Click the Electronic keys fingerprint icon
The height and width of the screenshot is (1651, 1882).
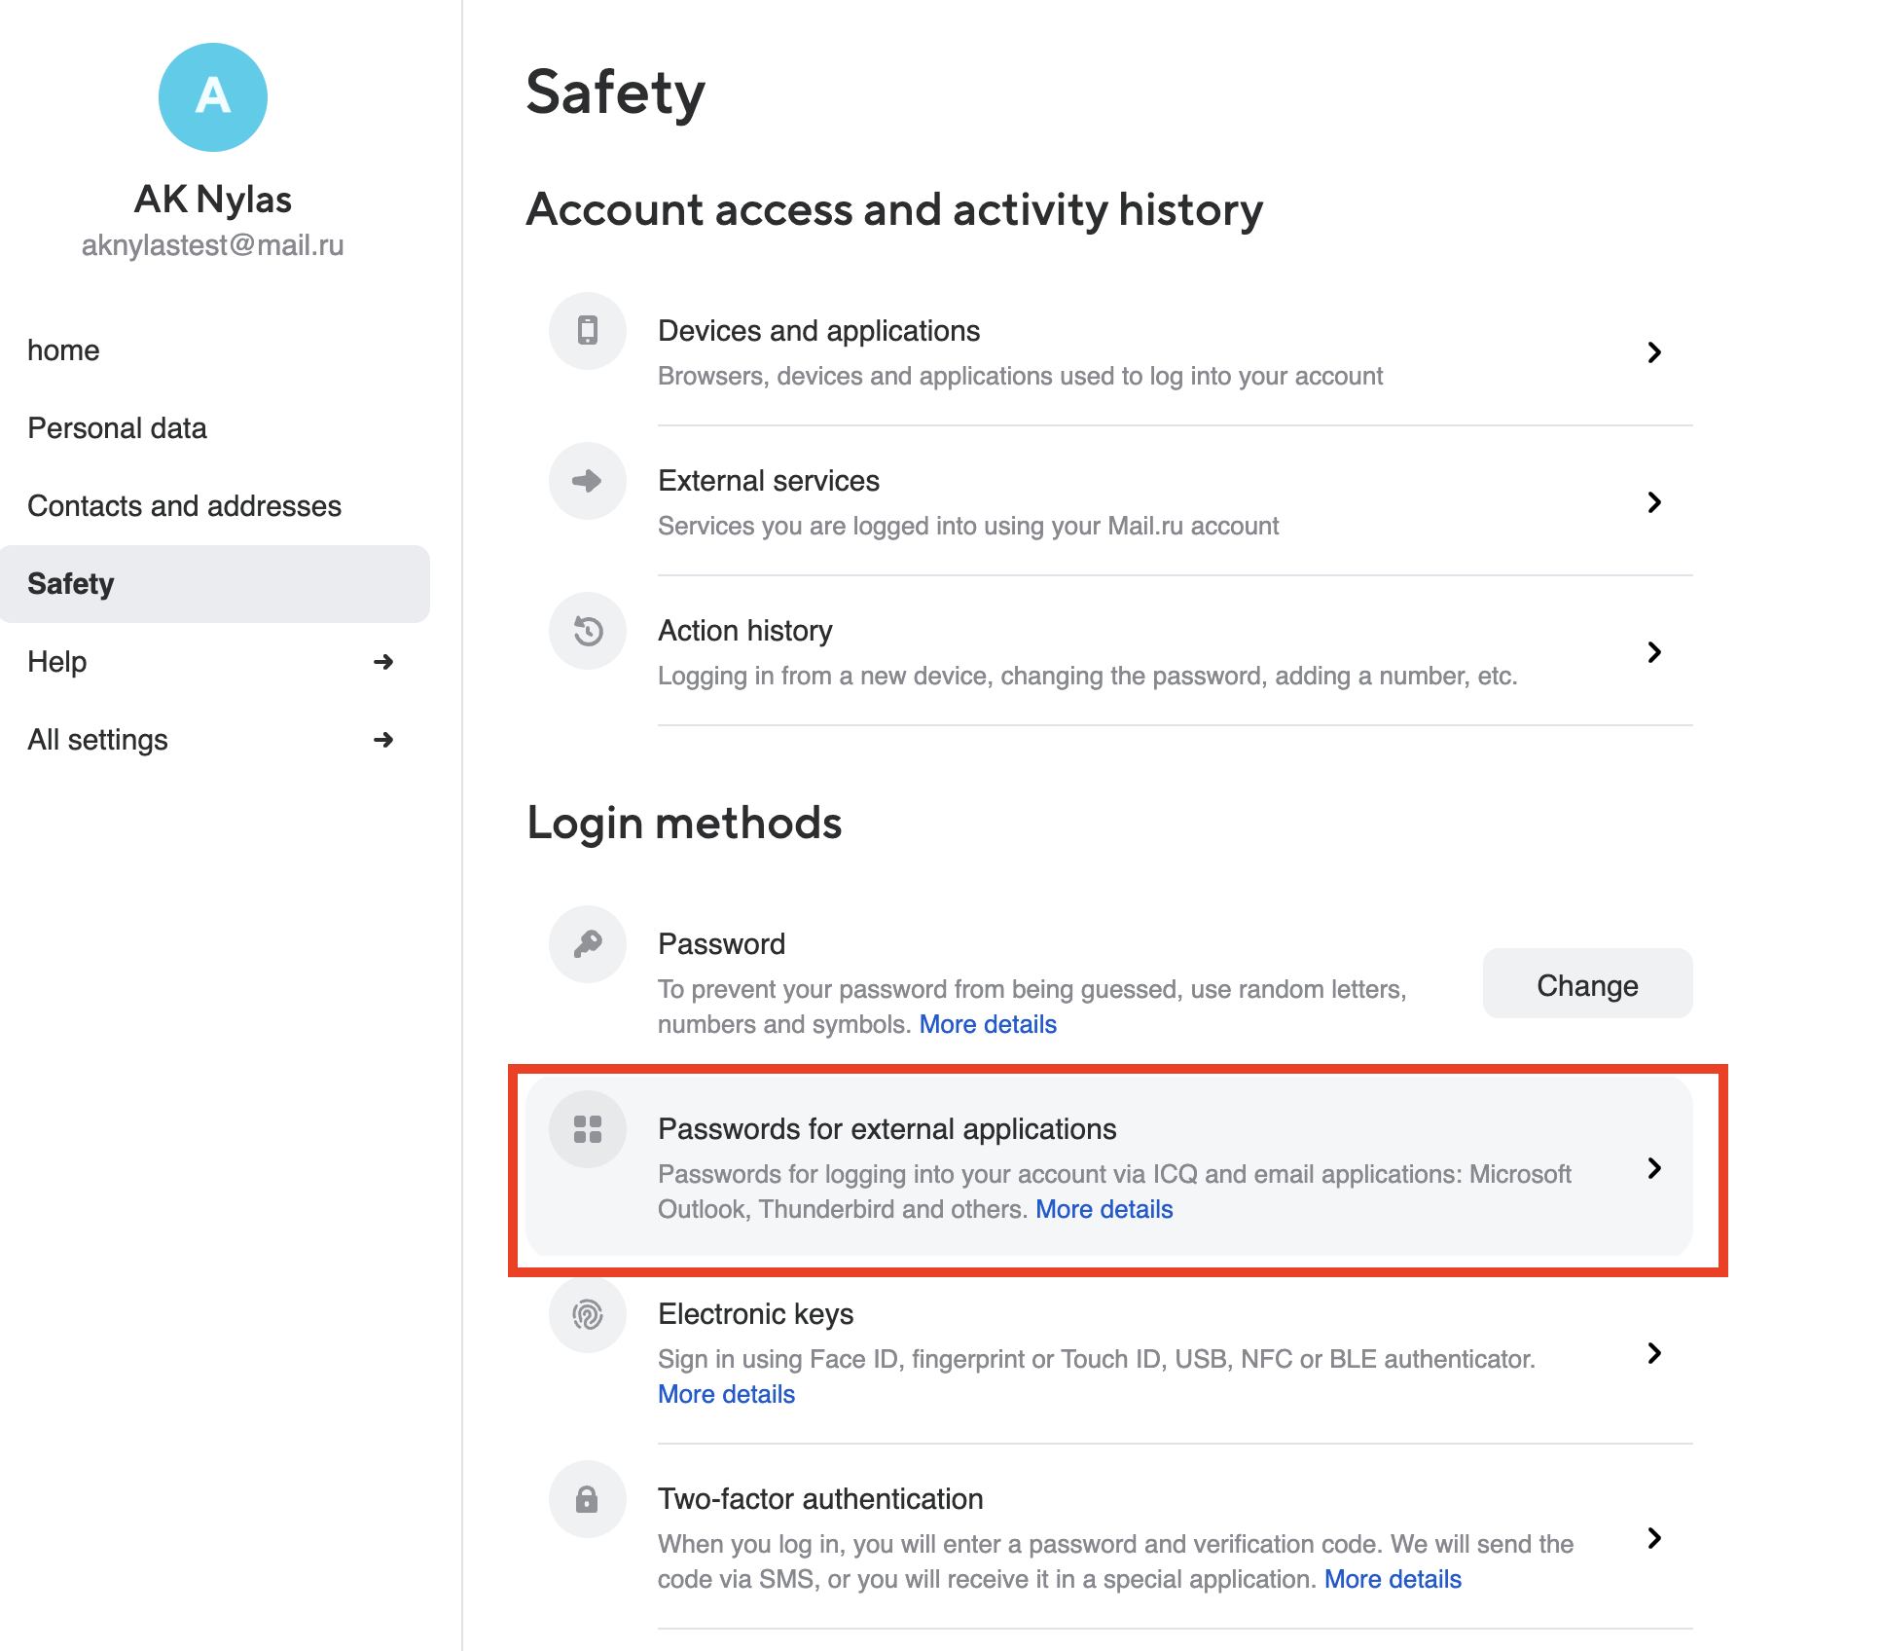pos(587,1314)
